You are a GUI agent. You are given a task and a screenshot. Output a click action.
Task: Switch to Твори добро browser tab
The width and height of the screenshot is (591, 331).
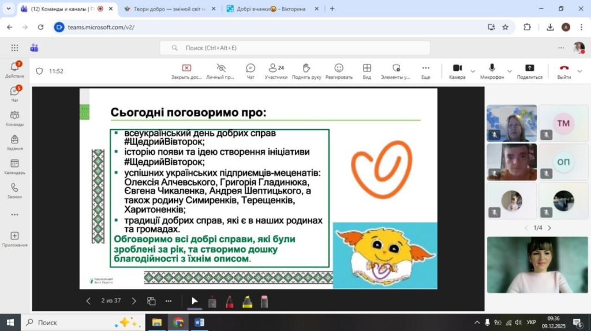pos(167,9)
